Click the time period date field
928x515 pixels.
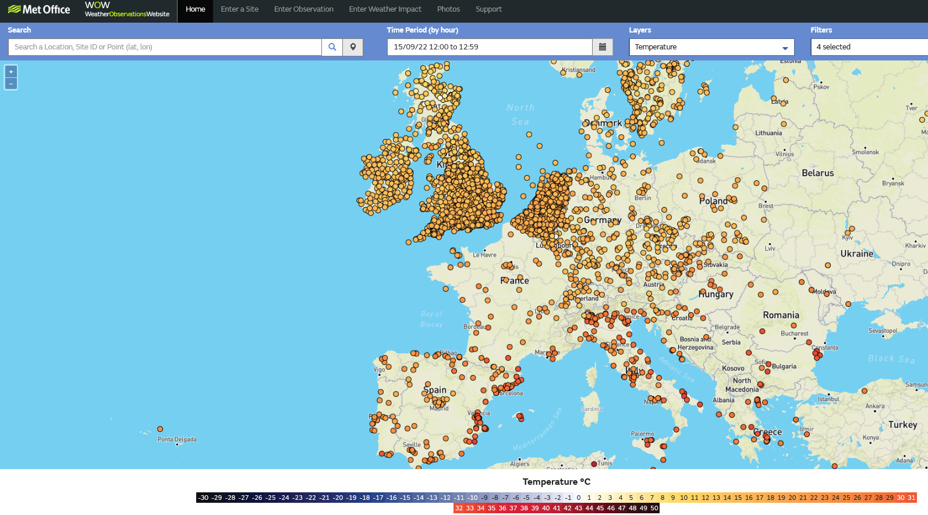point(489,47)
